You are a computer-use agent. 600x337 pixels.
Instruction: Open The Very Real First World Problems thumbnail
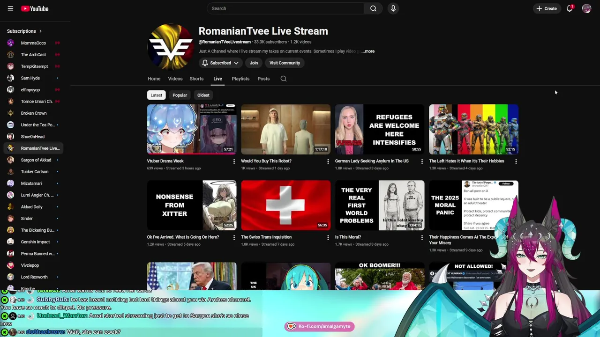pos(380,205)
